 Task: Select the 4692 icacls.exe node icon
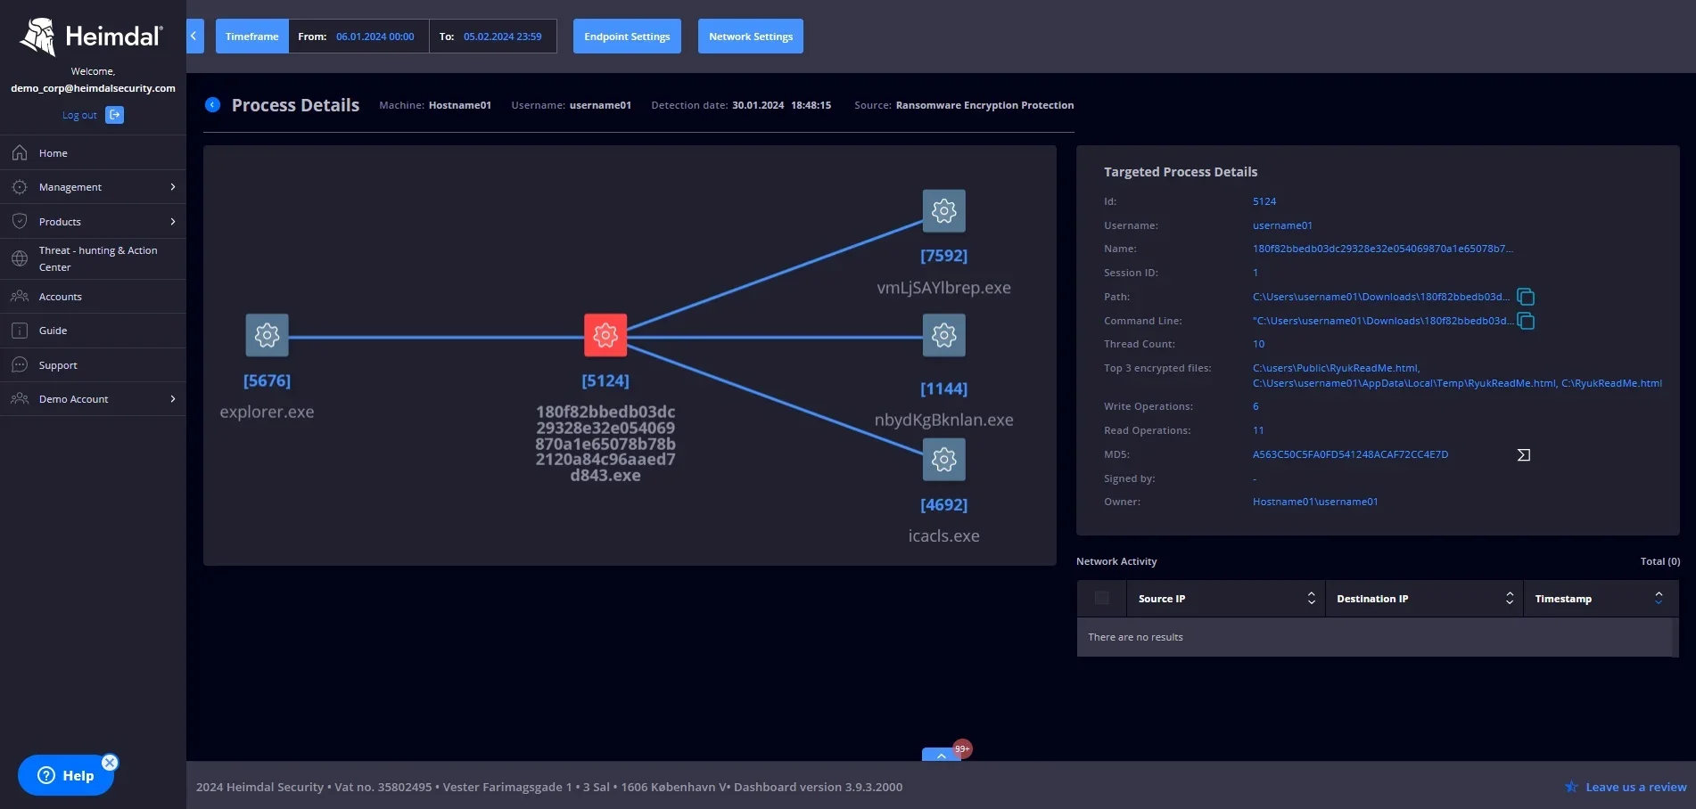[943, 460]
